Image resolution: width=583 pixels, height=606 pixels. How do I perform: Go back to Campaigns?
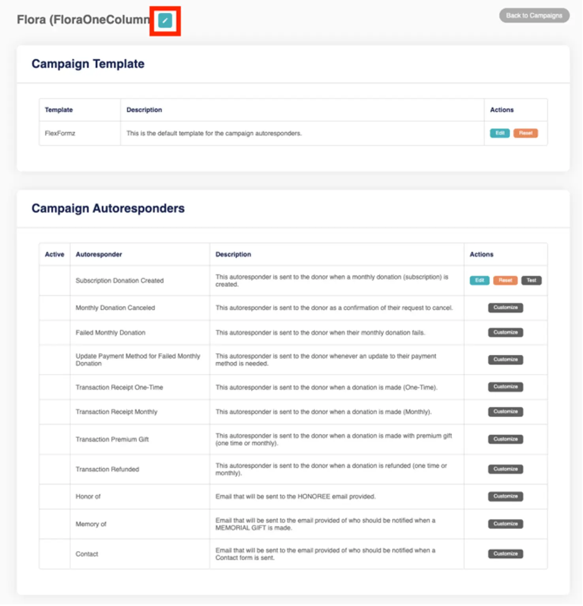point(534,15)
